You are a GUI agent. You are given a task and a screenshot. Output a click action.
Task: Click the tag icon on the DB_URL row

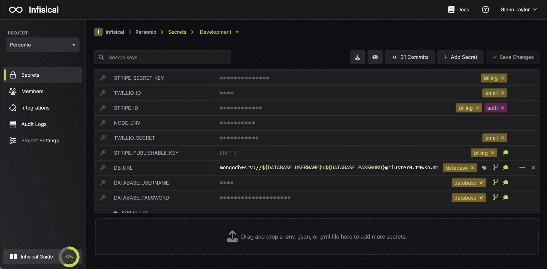pyautogui.click(x=485, y=167)
